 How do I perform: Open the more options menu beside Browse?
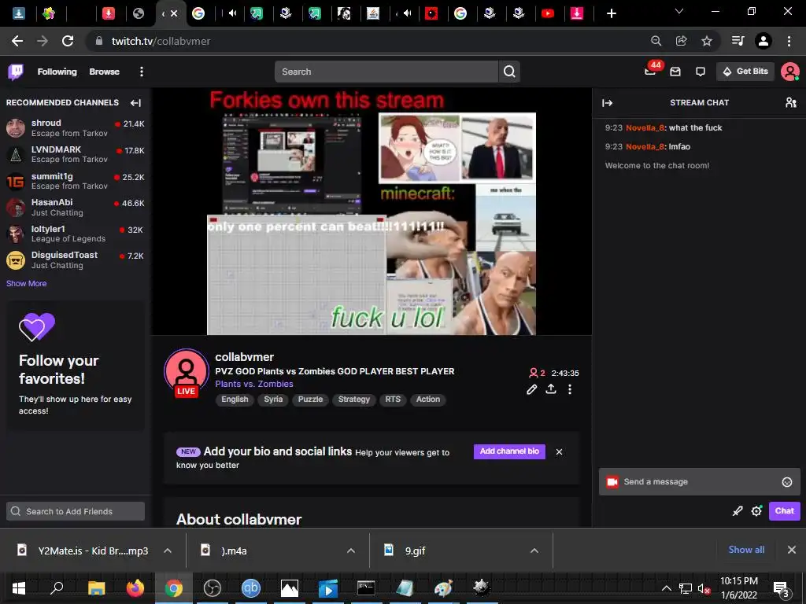(142, 72)
